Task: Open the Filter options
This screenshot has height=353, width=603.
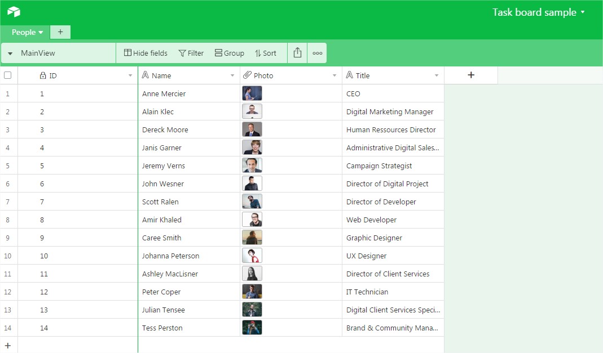Action: [191, 53]
